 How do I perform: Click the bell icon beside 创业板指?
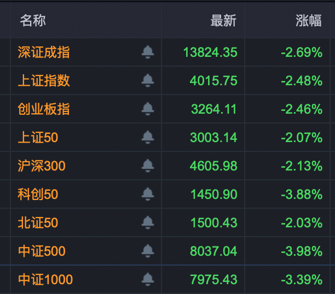coord(147,109)
